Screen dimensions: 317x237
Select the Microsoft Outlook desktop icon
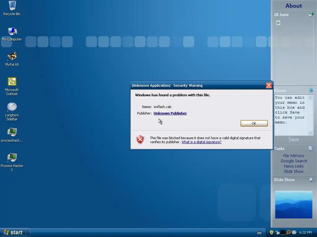click(x=12, y=86)
